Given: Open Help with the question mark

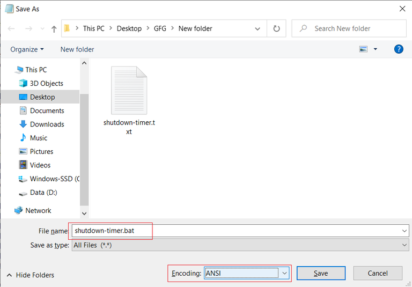Looking at the screenshot, I should pyautogui.click(x=399, y=49).
